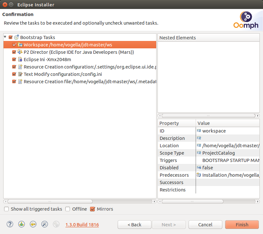Screen dimensions: 263x234
Task: Click the Workspace task folder icon
Action: click(20, 45)
